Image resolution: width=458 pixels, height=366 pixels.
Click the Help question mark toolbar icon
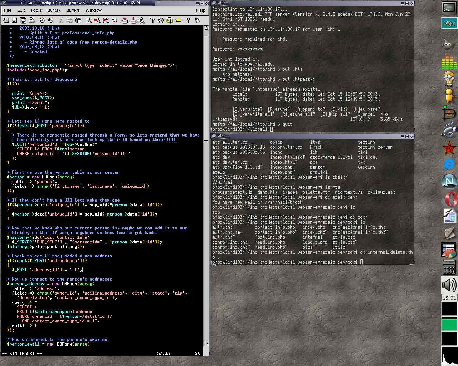[x=188, y=20]
